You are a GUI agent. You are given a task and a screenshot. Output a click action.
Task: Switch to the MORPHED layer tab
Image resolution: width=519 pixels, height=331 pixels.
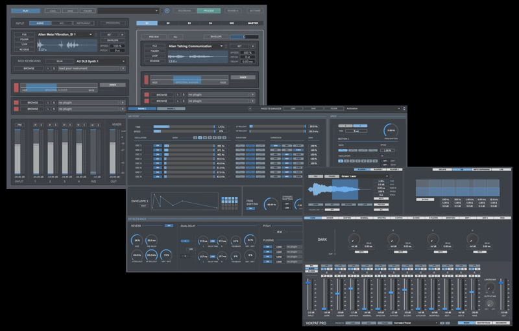pos(450,218)
